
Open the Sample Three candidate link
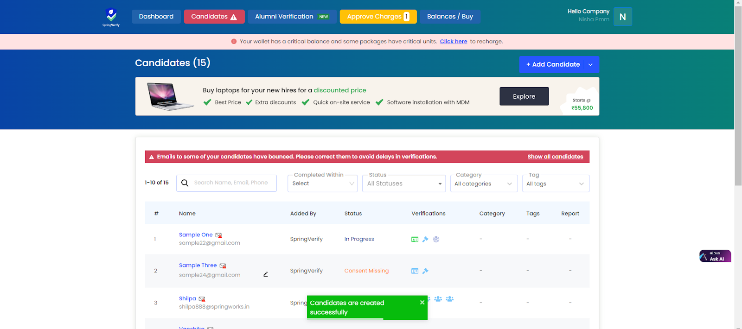click(x=198, y=266)
